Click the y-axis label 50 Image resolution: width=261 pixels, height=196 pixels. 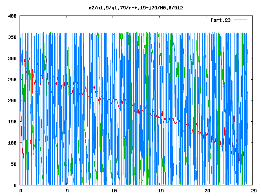point(14,164)
